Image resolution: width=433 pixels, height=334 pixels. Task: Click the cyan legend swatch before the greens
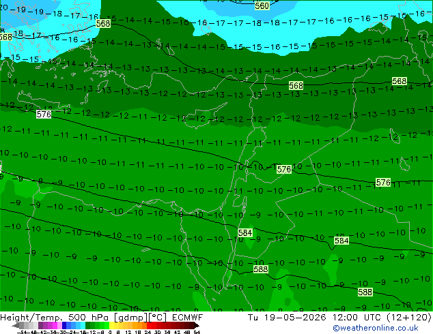[x=83, y=325]
